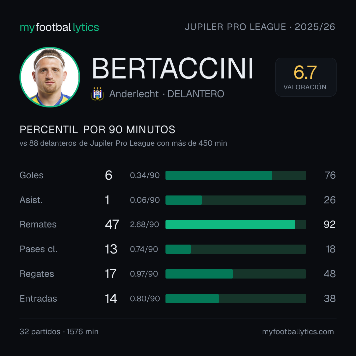Select the Goles total value 6
356x356 pixels.
[108, 175]
